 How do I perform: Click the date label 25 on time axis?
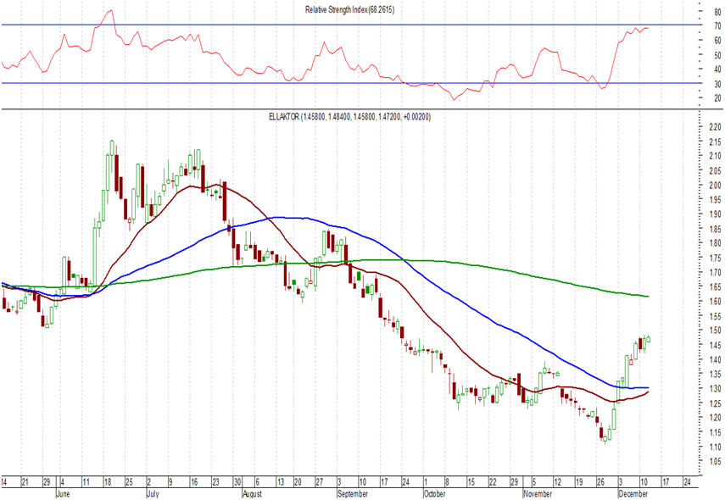(129, 482)
